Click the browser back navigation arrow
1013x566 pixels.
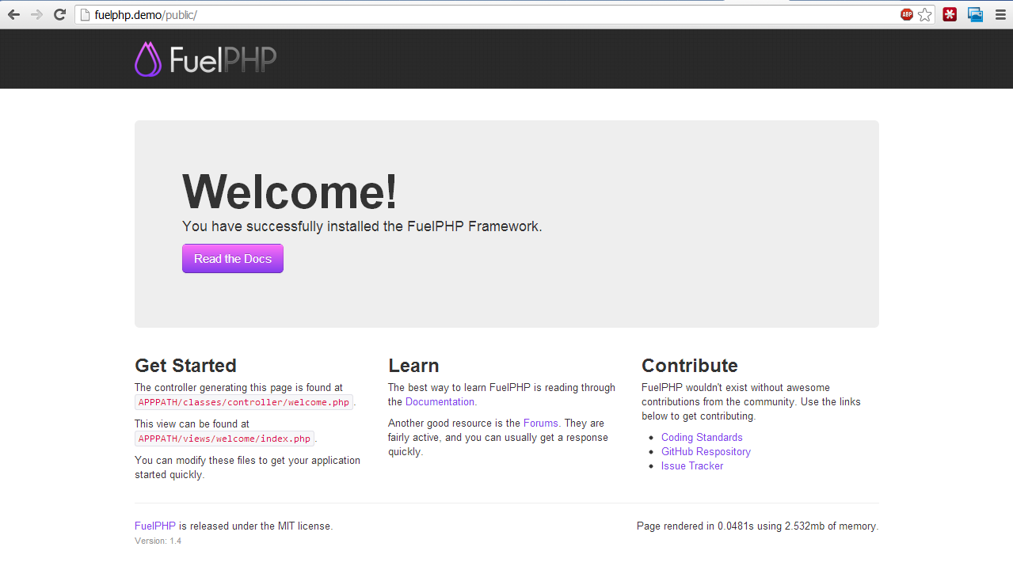(x=13, y=13)
